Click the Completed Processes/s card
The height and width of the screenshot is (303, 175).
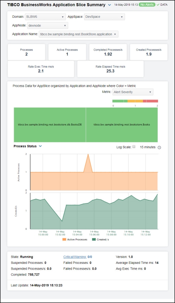108,52
